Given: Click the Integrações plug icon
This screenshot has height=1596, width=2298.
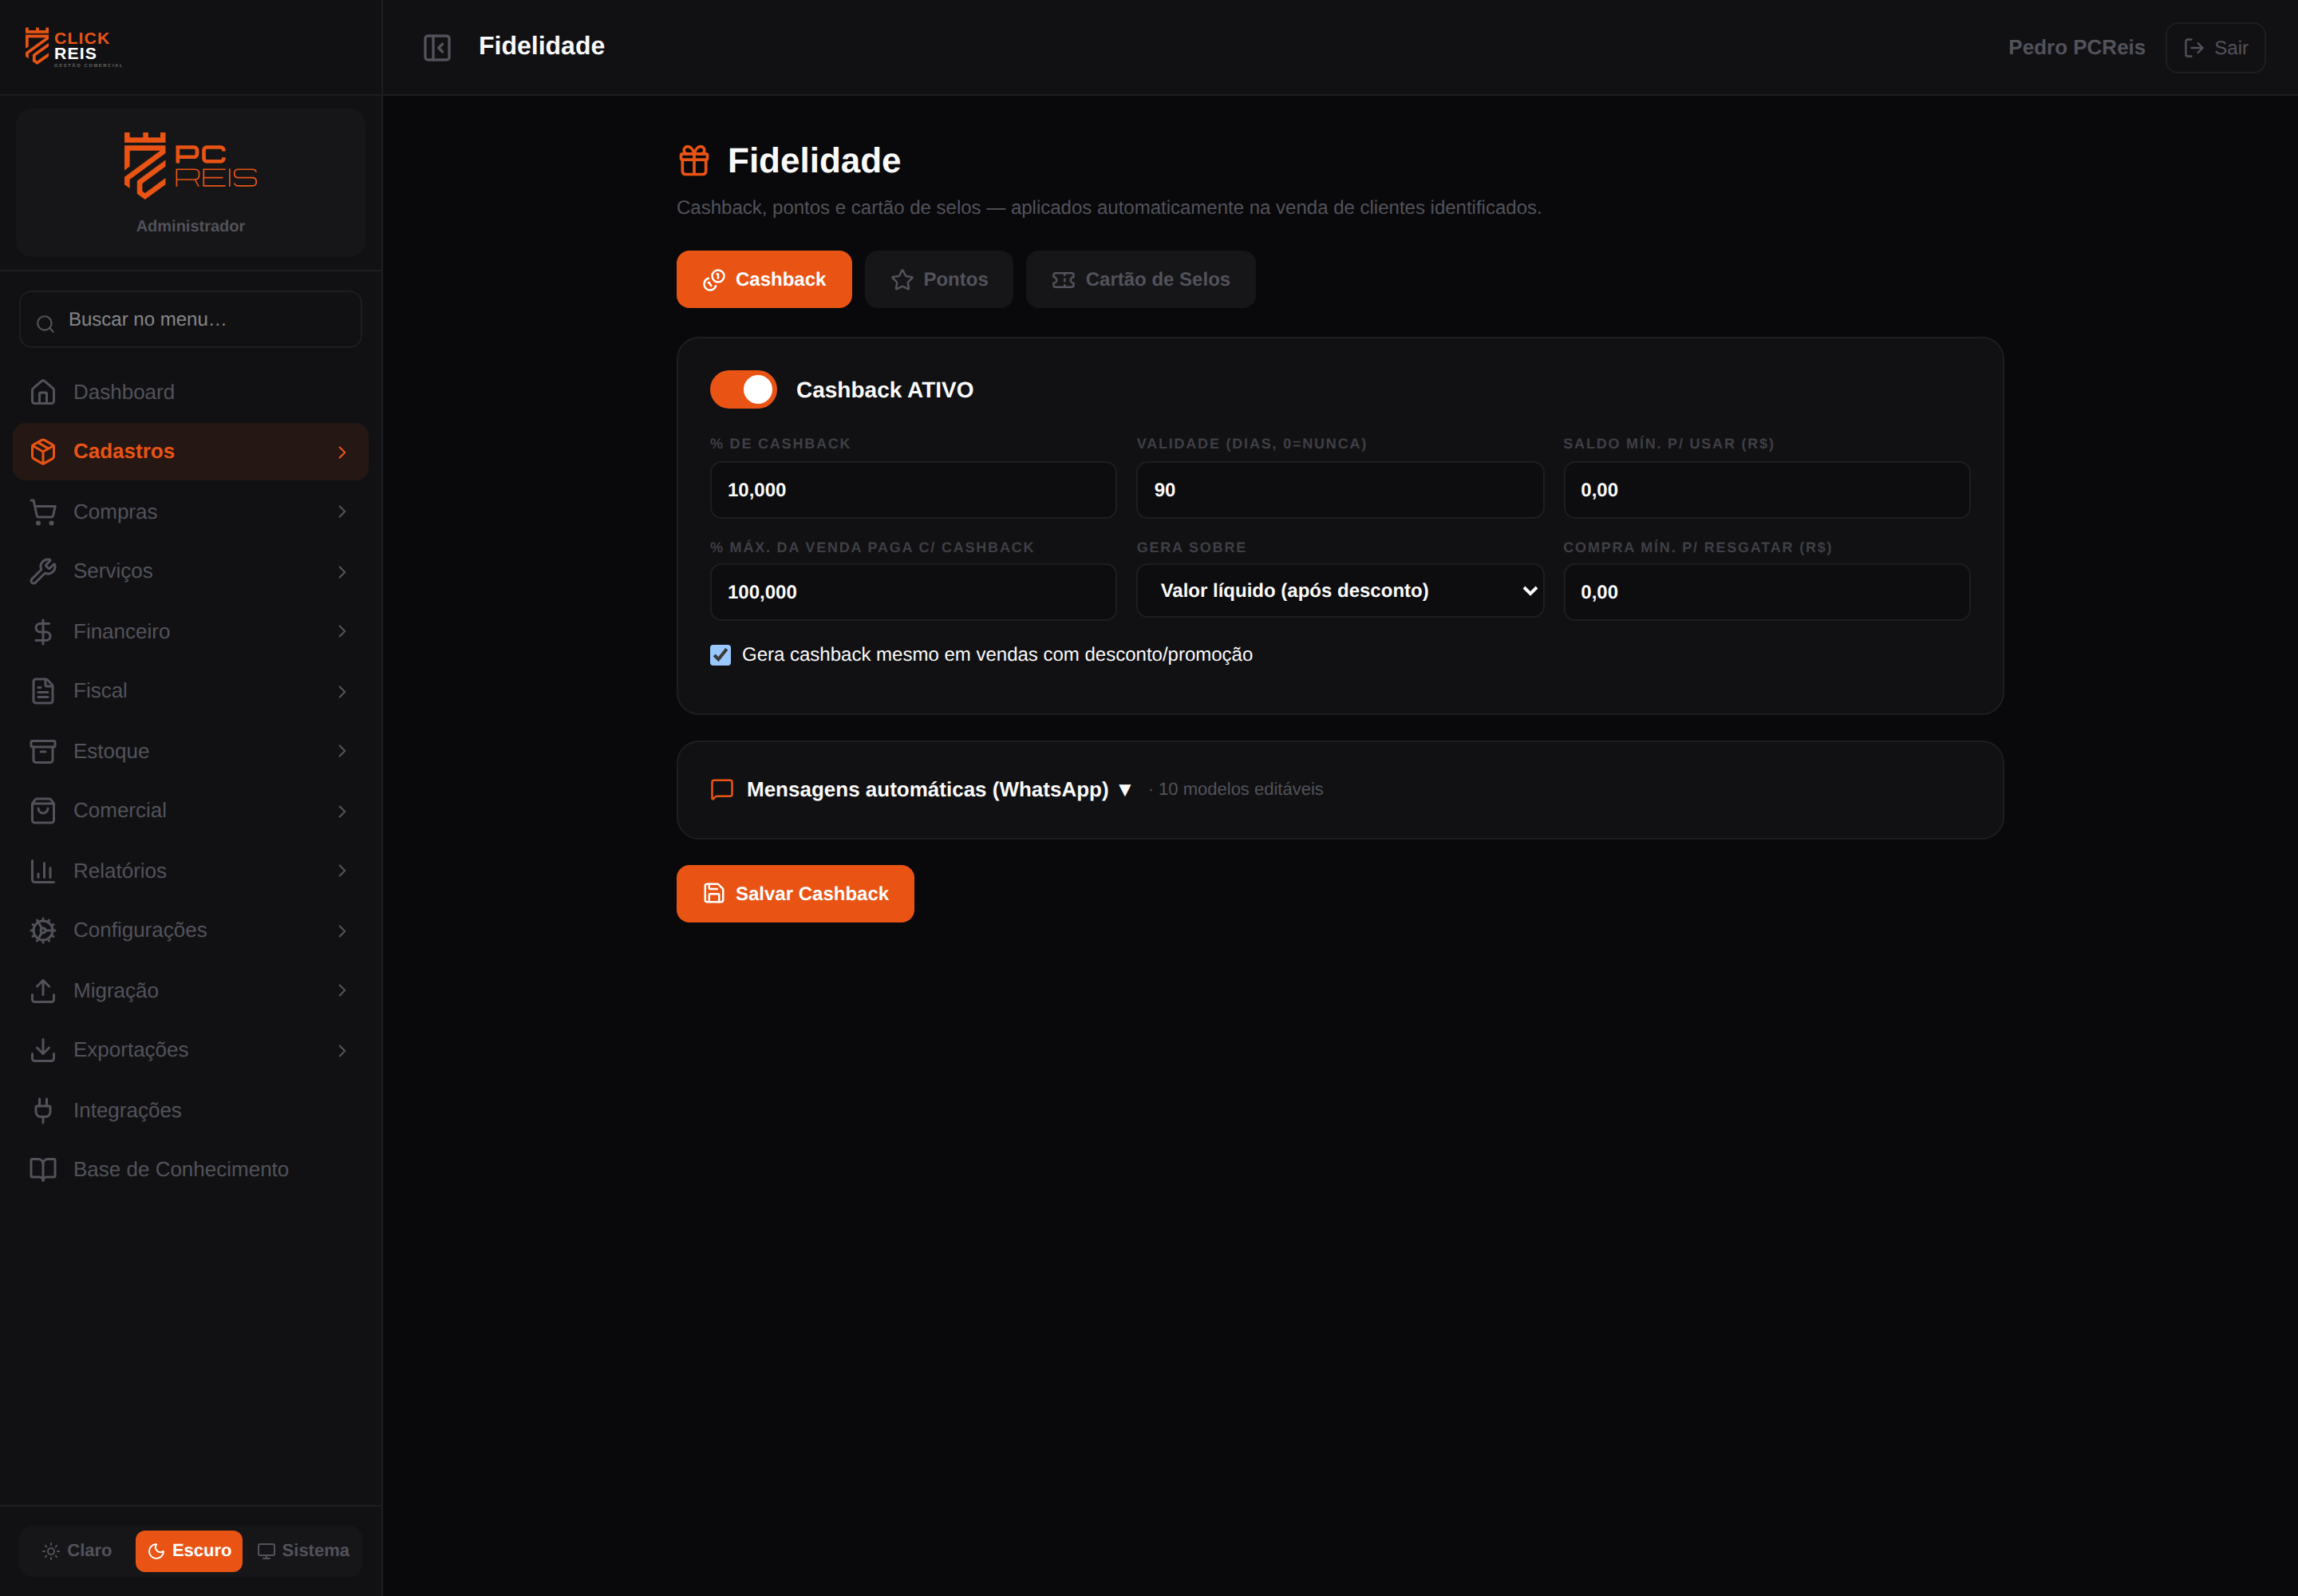Looking at the screenshot, I should click(43, 1110).
